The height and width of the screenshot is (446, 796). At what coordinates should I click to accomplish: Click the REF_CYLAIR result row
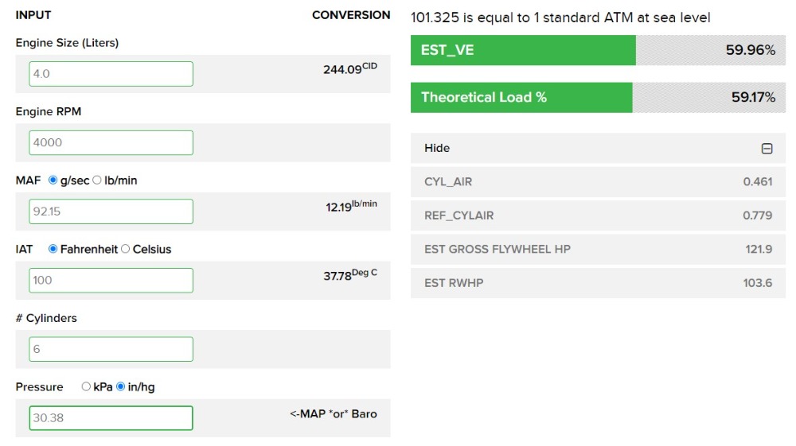click(597, 215)
